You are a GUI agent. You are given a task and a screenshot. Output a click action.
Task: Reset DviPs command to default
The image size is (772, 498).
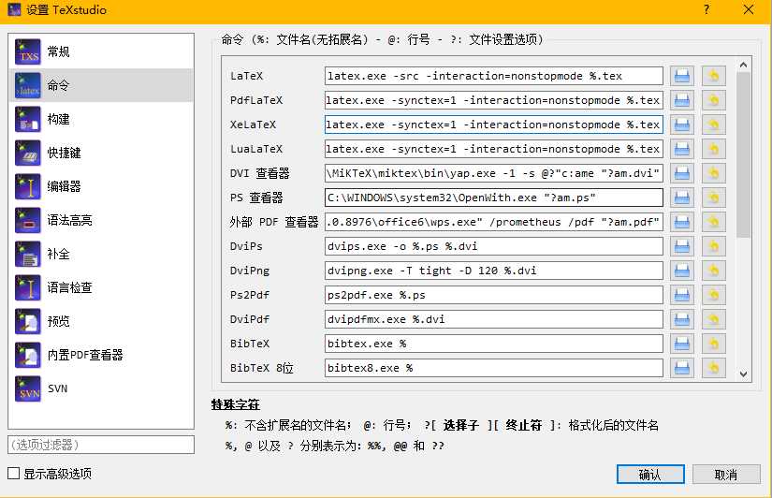(713, 246)
